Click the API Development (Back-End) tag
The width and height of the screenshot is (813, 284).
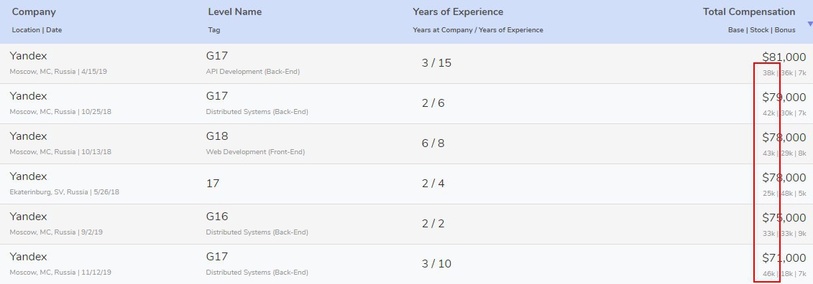tap(252, 72)
